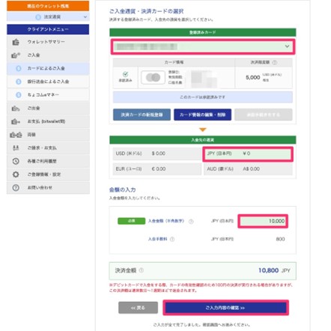Image resolution: width=331 pixels, height=331 pixels.
Task: Click the wallet summary icon in sidebar
Action: point(16,42)
